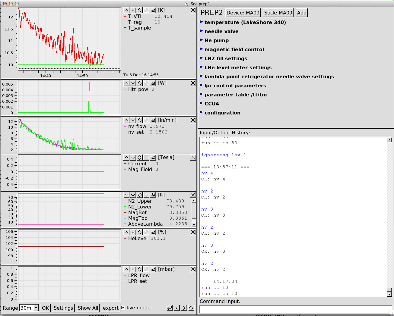Image resolution: width=394 pixels, height=316 pixels.
Task: Click down arrow icon on nv_flow [ln/min] chart
Action: [133, 120]
